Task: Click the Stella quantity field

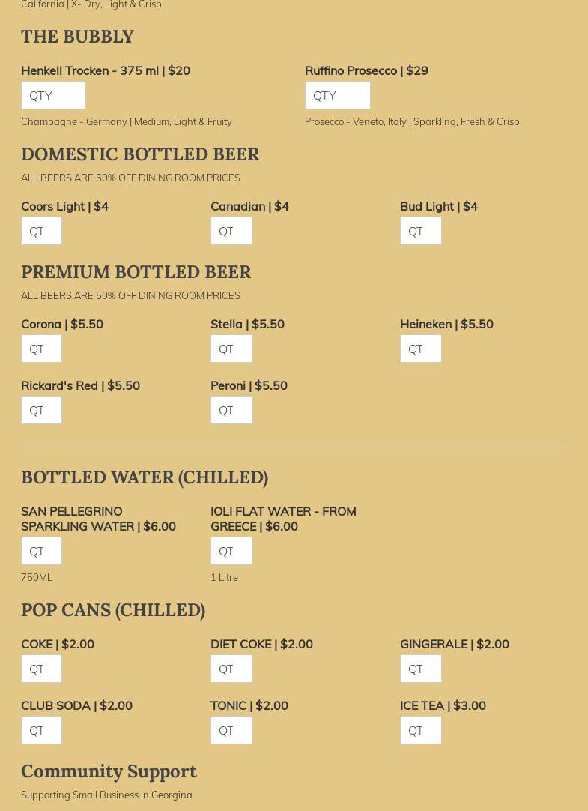Action: [x=231, y=349]
